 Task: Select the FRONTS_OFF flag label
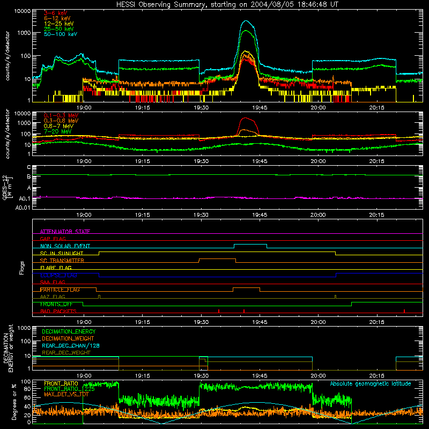(56, 304)
